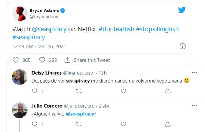Open more options for Deisy Linares' tweet
Image resolution: width=204 pixels, height=132 pixels.
point(194,73)
